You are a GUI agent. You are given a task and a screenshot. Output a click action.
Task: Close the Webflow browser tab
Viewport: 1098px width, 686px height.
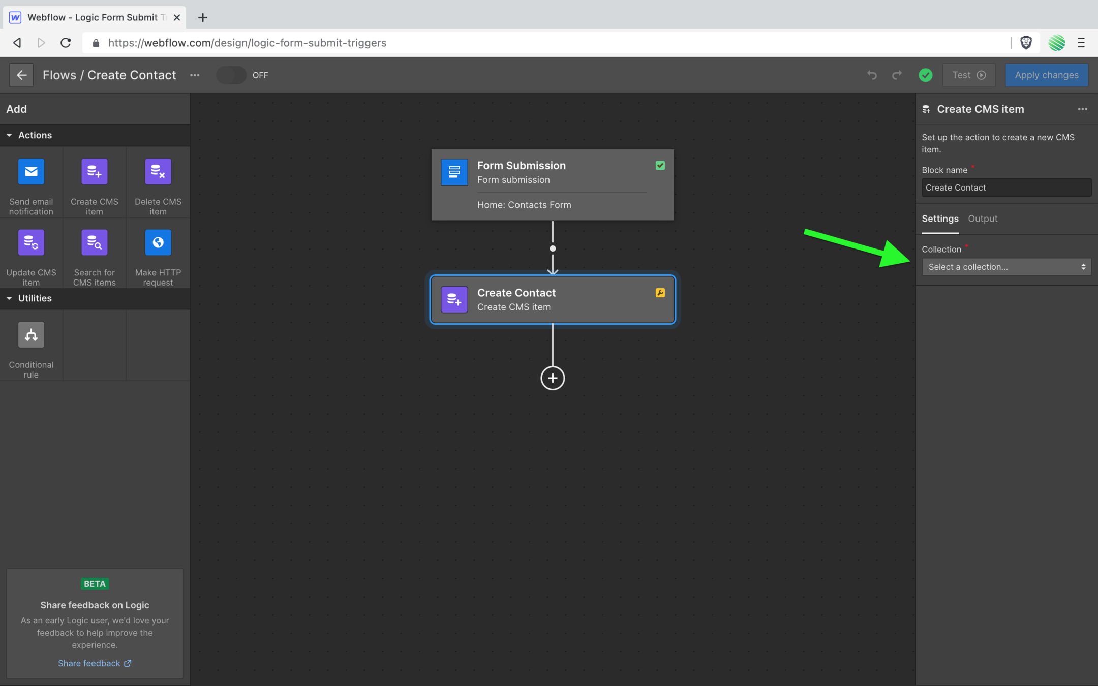coord(176,18)
